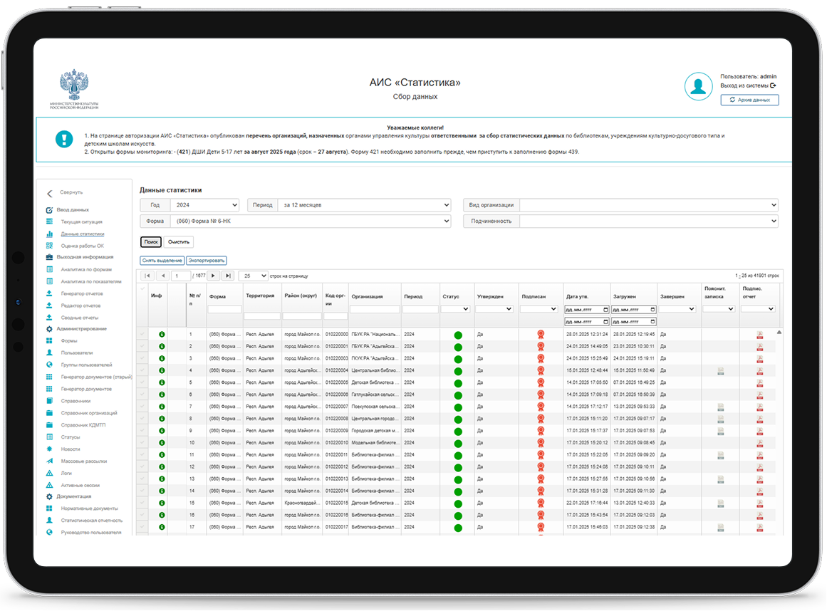Click the user profile avatar icon
The width and height of the screenshot is (827, 611).
click(698, 86)
